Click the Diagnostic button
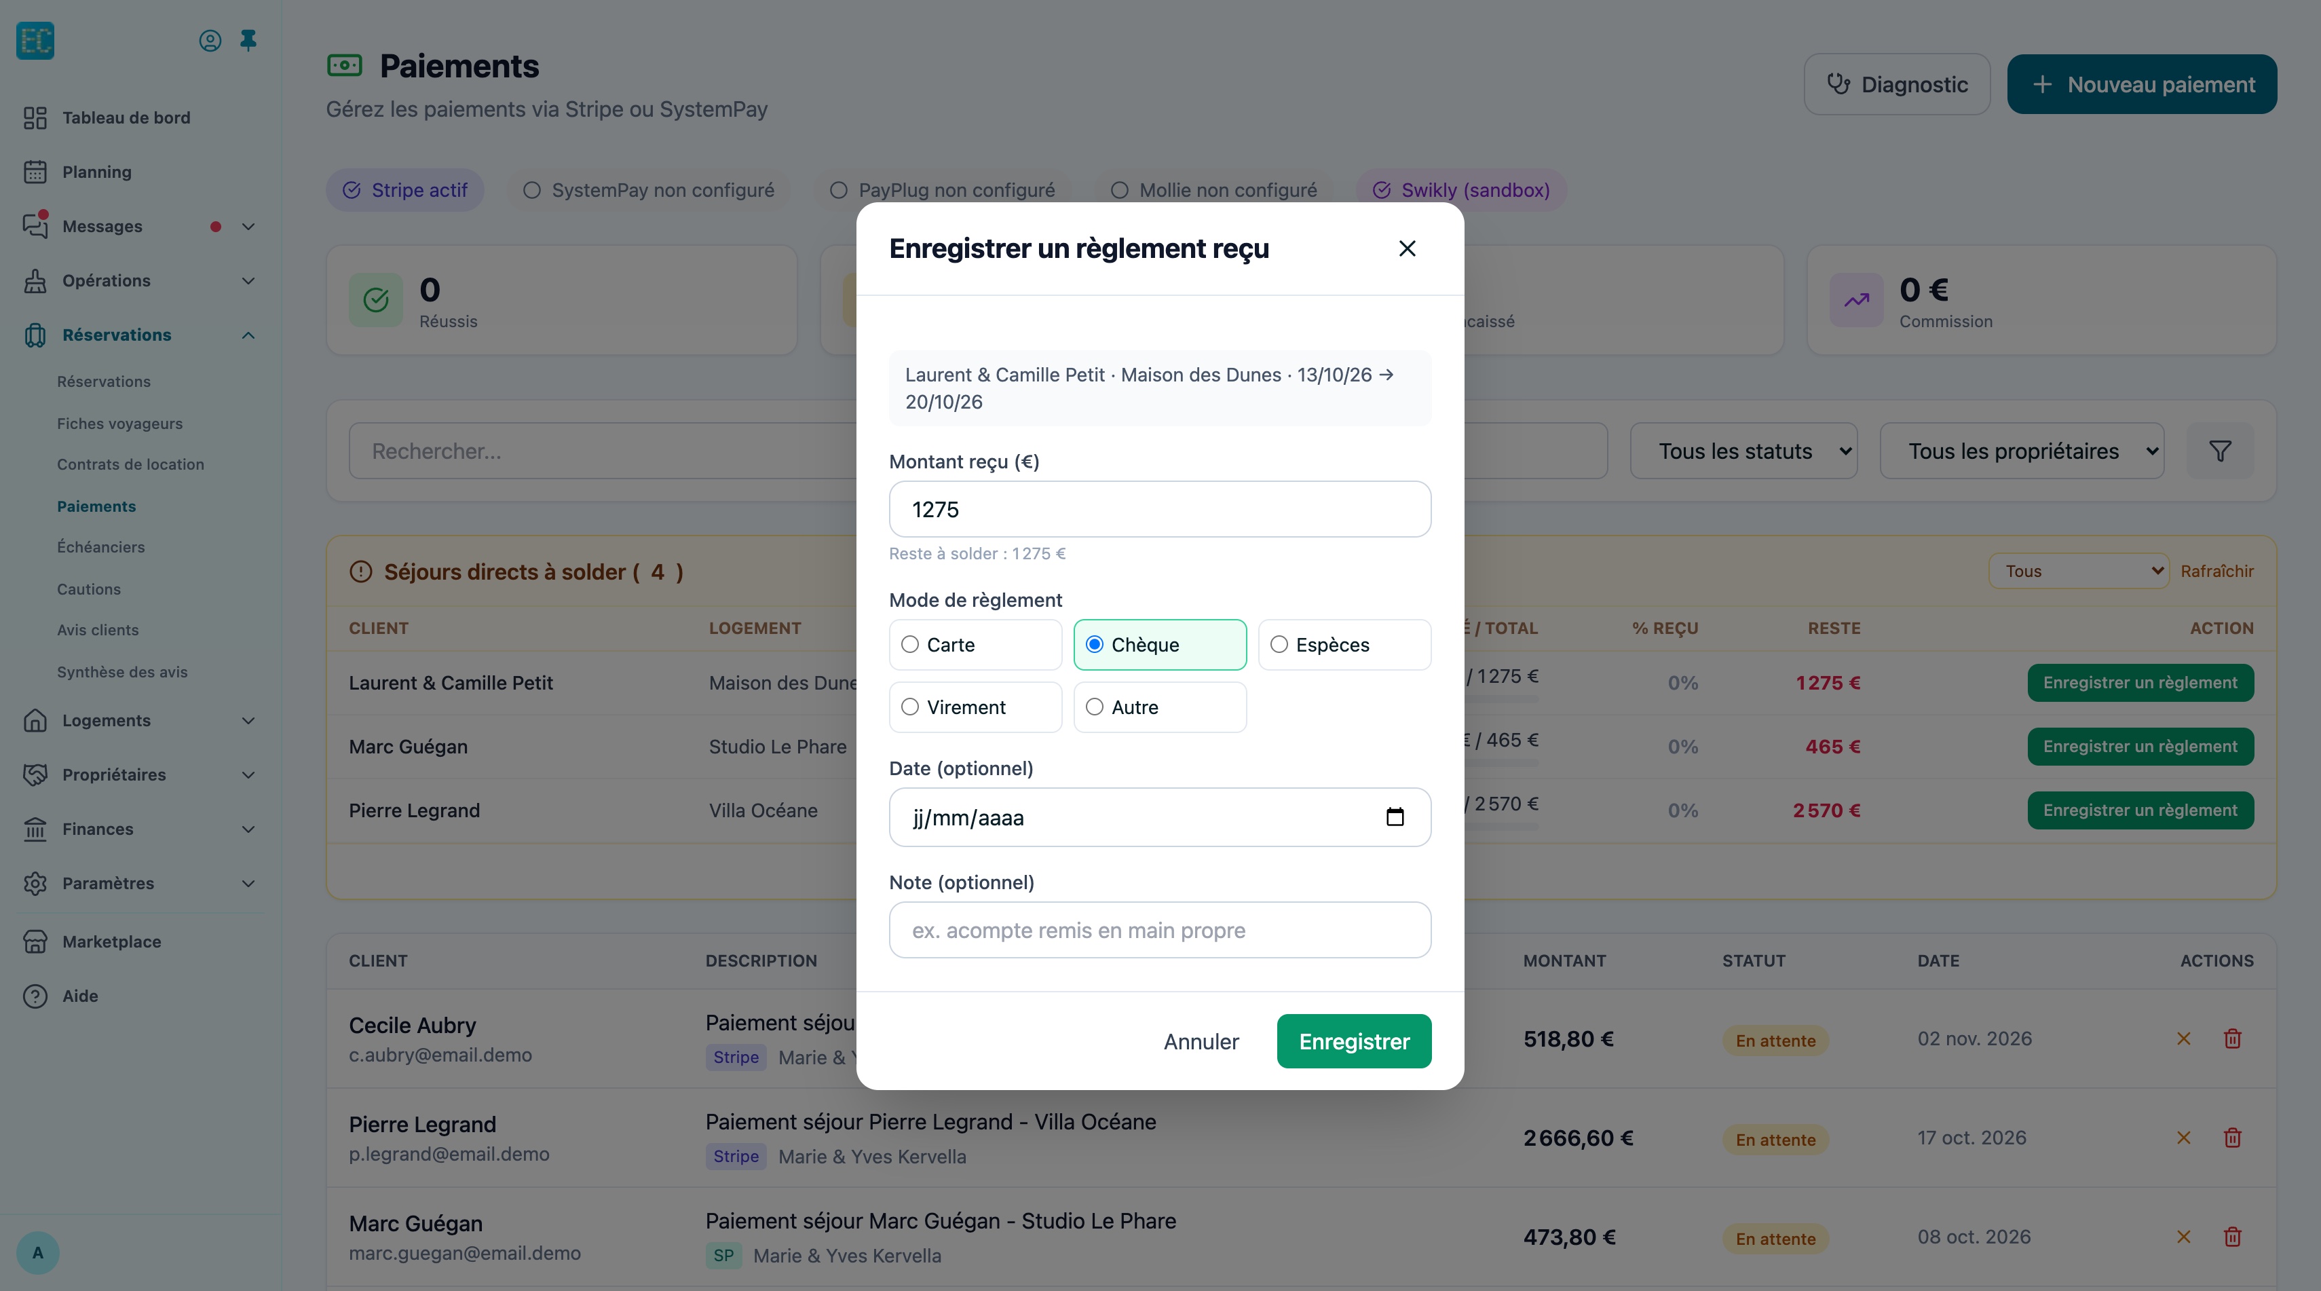2321x1291 pixels. pyautogui.click(x=1897, y=85)
